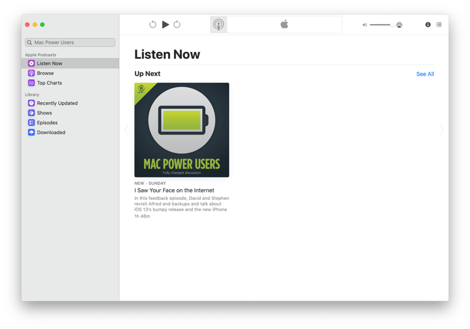470x329 pixels.
Task: Open See All for Up Next
Action: [425, 74]
